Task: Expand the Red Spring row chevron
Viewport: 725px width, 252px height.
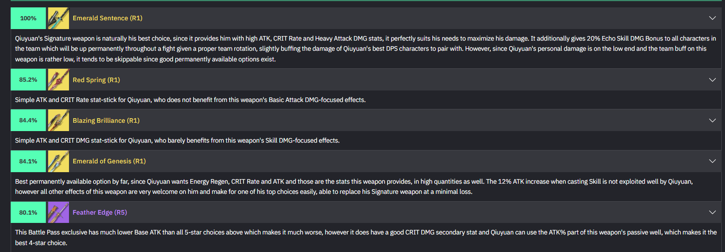Action: pos(712,80)
